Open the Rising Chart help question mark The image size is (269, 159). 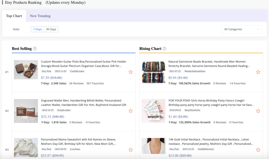tap(164, 49)
